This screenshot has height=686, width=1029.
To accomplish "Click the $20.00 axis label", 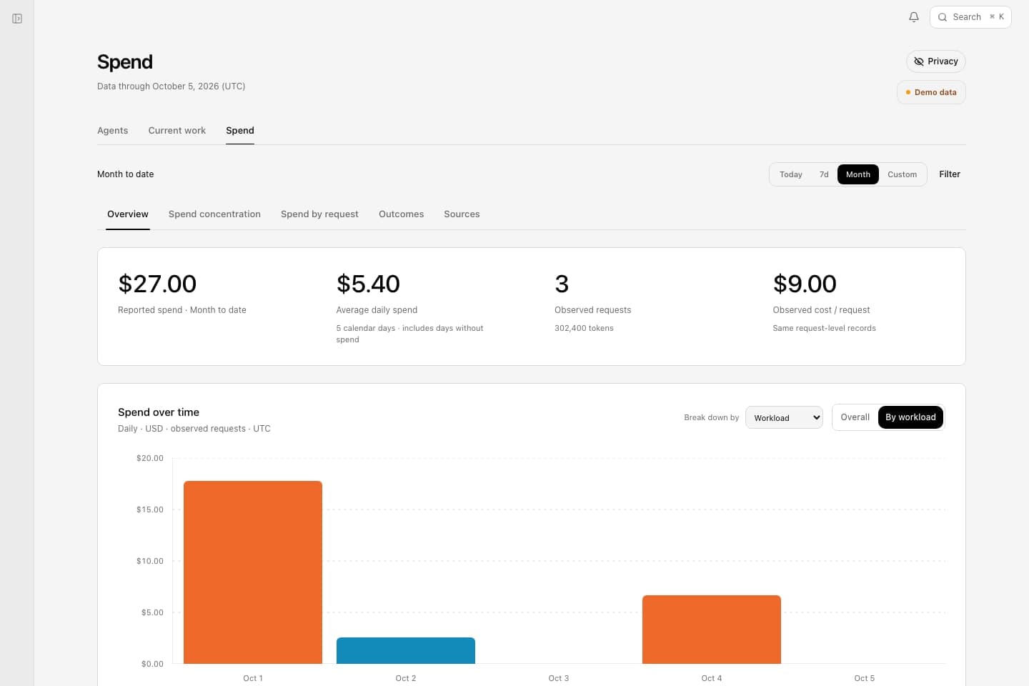I will pos(150,458).
